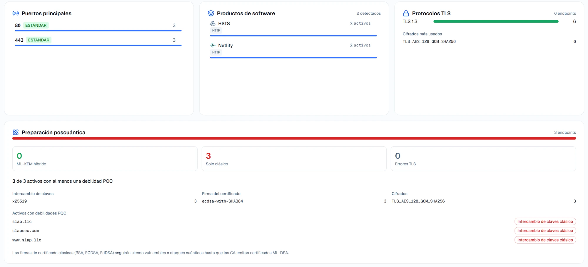588x267 pixels.
Task: Click the '2 detectados' count label
Action: pos(369,13)
